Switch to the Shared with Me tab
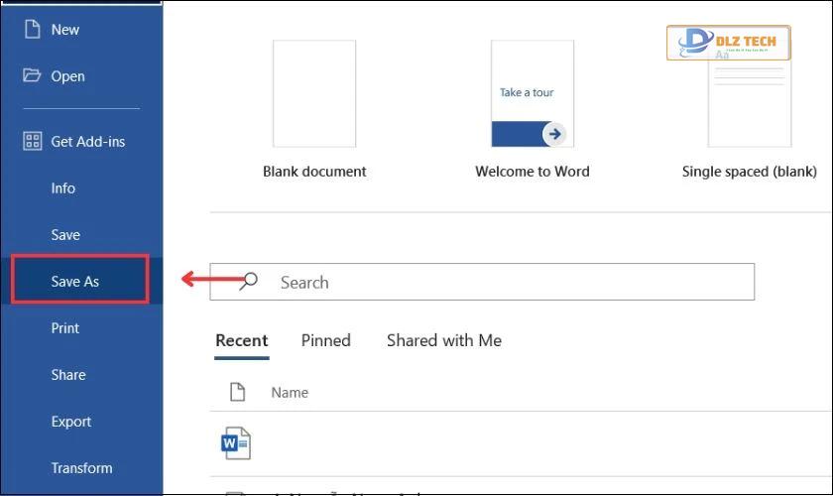Viewport: 833px width, 496px height. 444,341
